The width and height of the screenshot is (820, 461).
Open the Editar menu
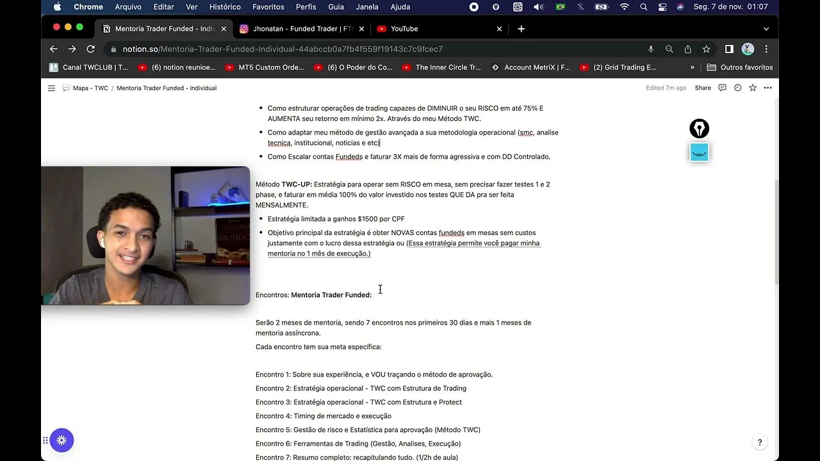pyautogui.click(x=163, y=7)
